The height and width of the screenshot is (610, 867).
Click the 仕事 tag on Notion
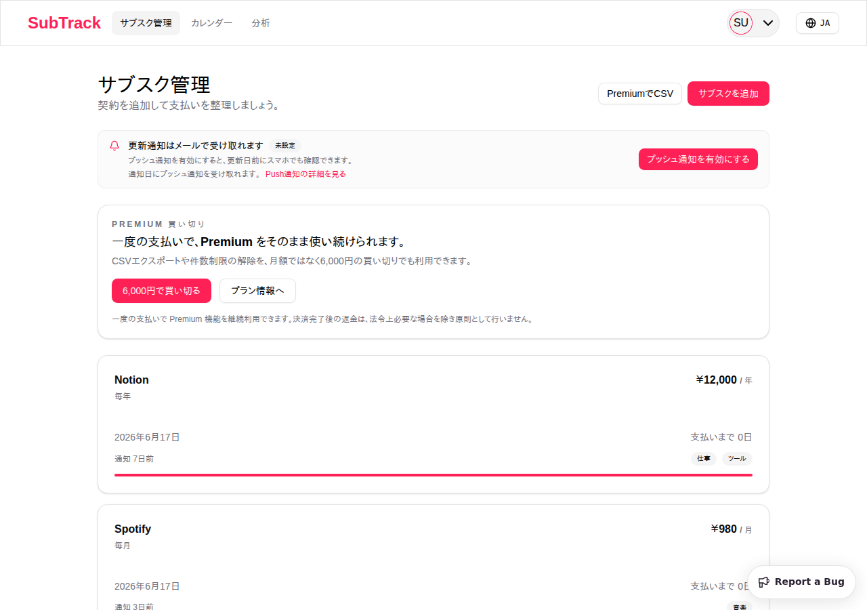(x=704, y=459)
